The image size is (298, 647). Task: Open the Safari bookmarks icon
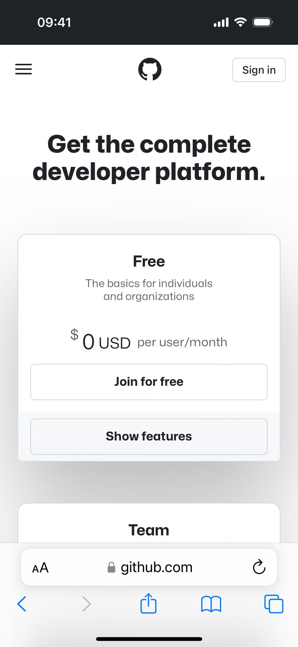click(211, 604)
